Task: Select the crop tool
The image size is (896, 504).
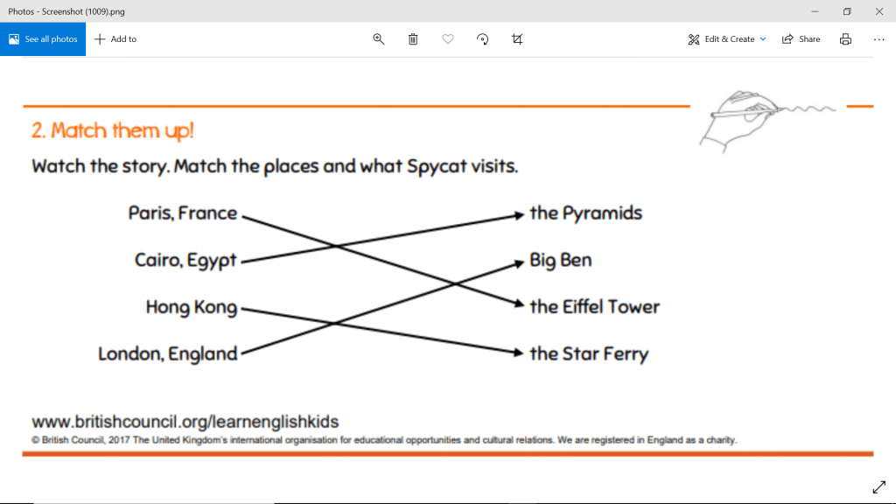Action: tap(517, 39)
